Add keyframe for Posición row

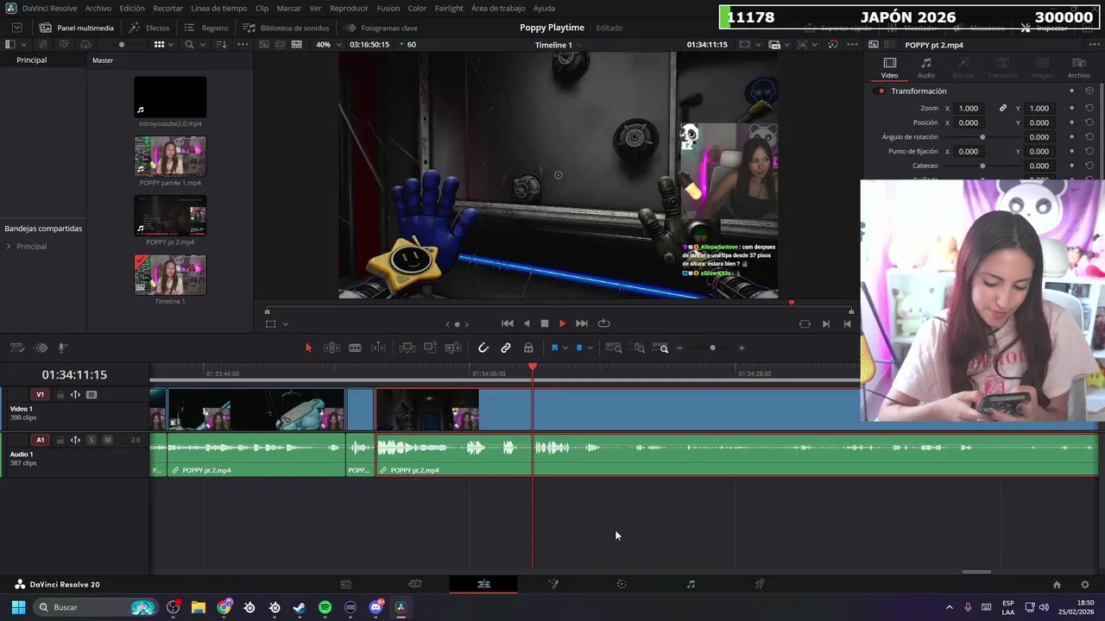coord(1071,122)
